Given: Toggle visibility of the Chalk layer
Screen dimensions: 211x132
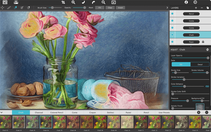Looking at the screenshot, I should pos(172,35).
